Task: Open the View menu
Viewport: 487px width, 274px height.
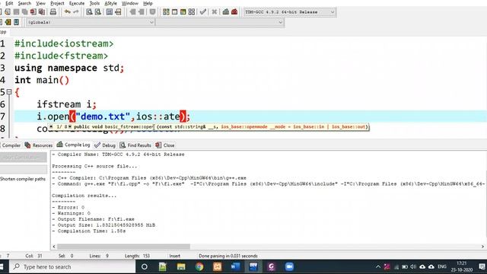Action: tap(40, 3)
